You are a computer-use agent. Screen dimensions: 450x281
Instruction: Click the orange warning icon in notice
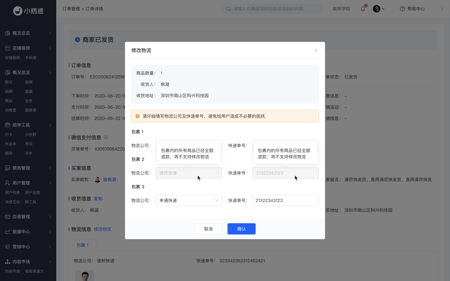tap(137, 116)
